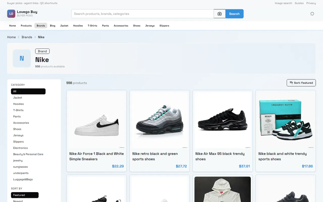Open the Privacy link

click(x=311, y=3)
